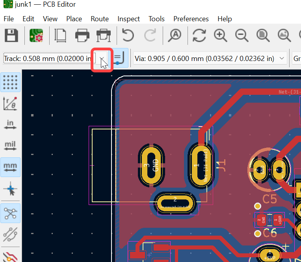
Task: Click the Zoom in icon
Action: click(x=221, y=36)
